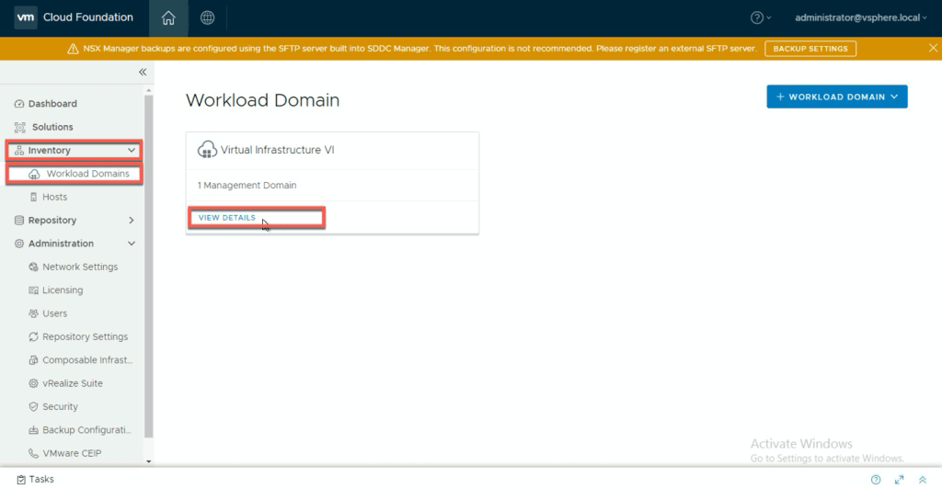The width and height of the screenshot is (942, 489).
Task: Open the Workload Domain dropdown button
Action: tap(836, 97)
